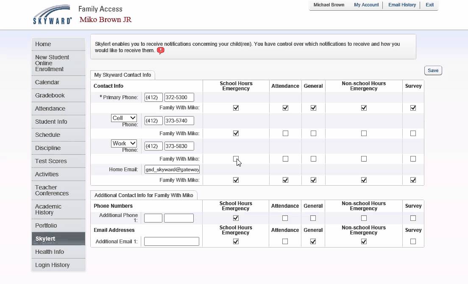
Task: Open Login History page
Action: click(58, 265)
